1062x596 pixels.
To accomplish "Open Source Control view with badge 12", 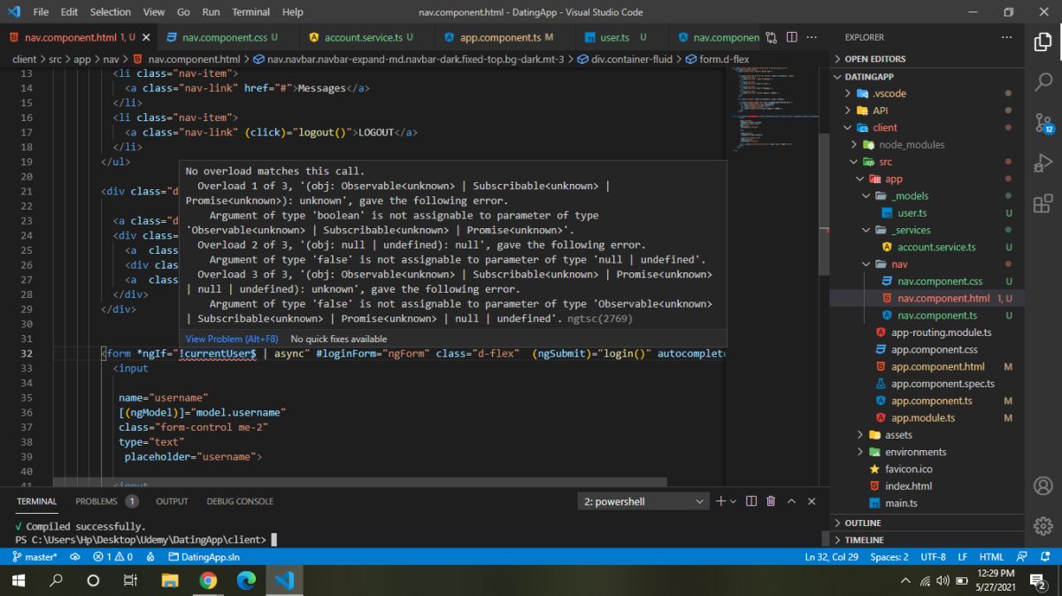I will click(x=1043, y=123).
